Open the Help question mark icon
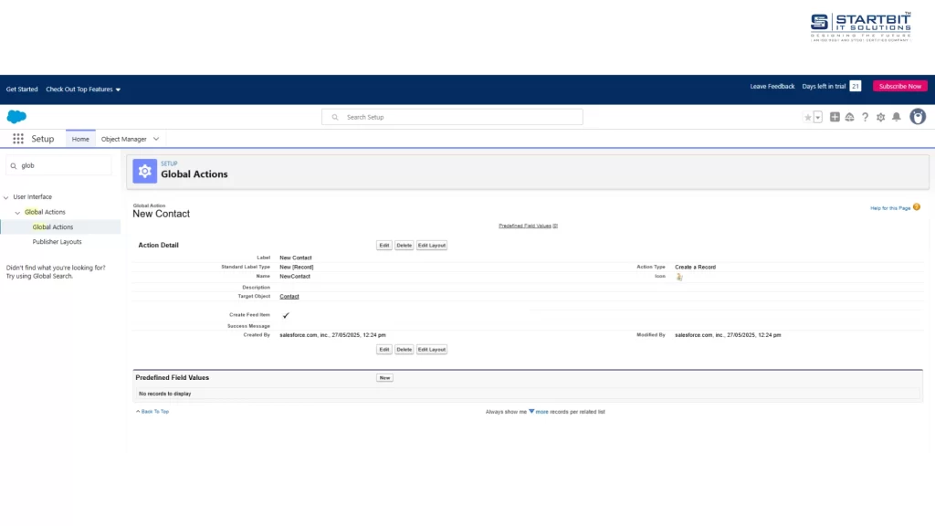The width and height of the screenshot is (935, 526). tap(866, 118)
